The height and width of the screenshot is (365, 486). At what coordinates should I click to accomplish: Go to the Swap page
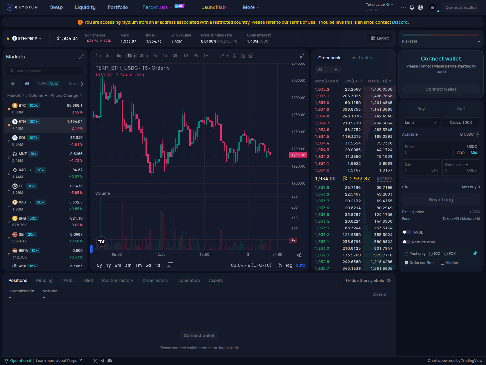pyautogui.click(x=56, y=7)
